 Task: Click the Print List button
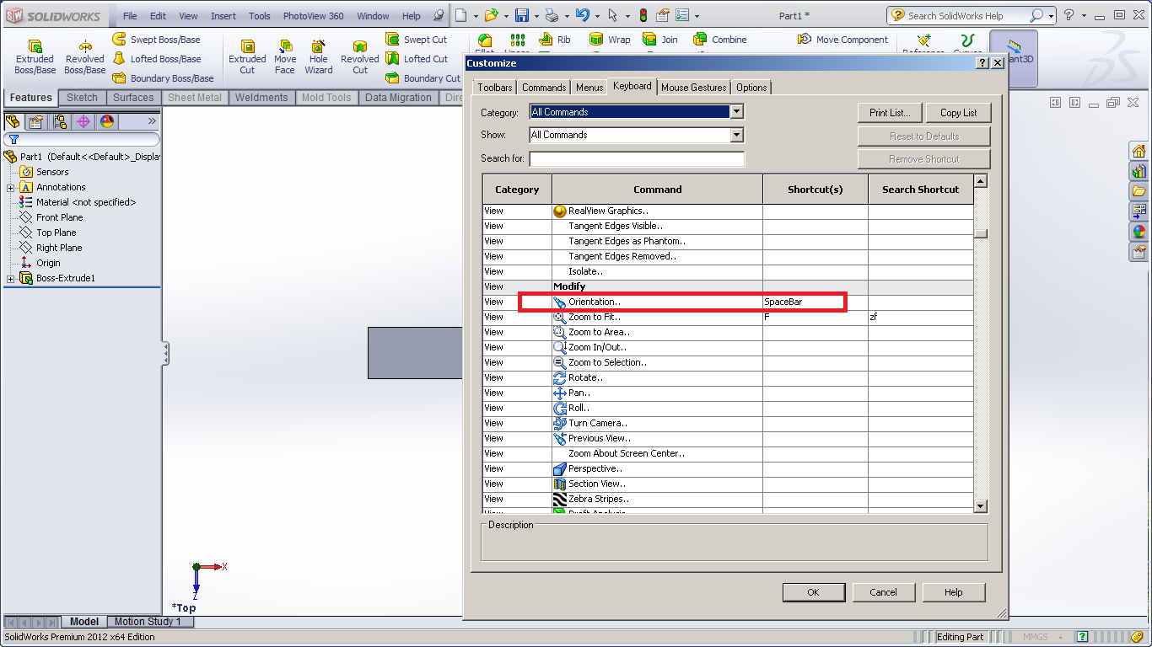(x=891, y=113)
